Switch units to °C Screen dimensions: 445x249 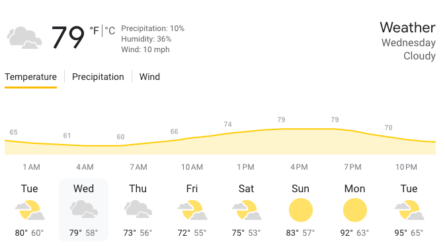110,30
